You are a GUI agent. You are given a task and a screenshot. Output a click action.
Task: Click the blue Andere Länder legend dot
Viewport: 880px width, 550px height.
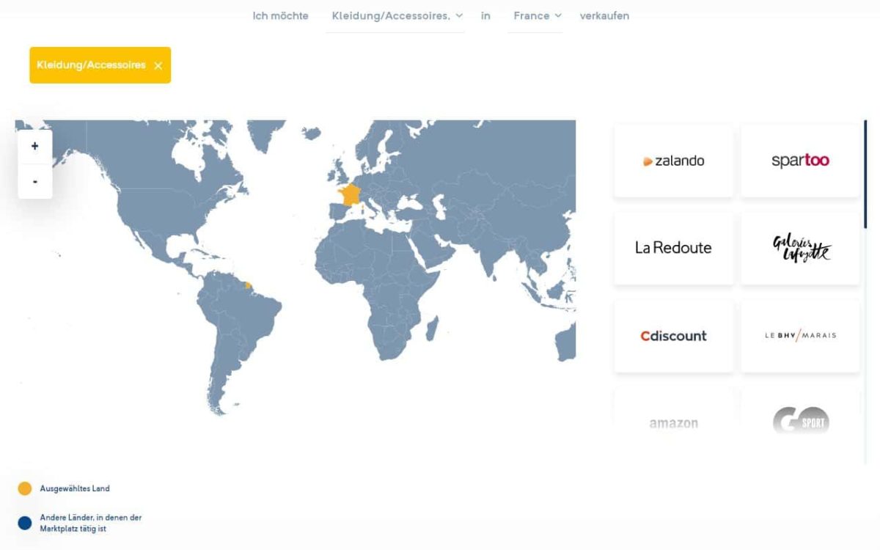click(25, 523)
